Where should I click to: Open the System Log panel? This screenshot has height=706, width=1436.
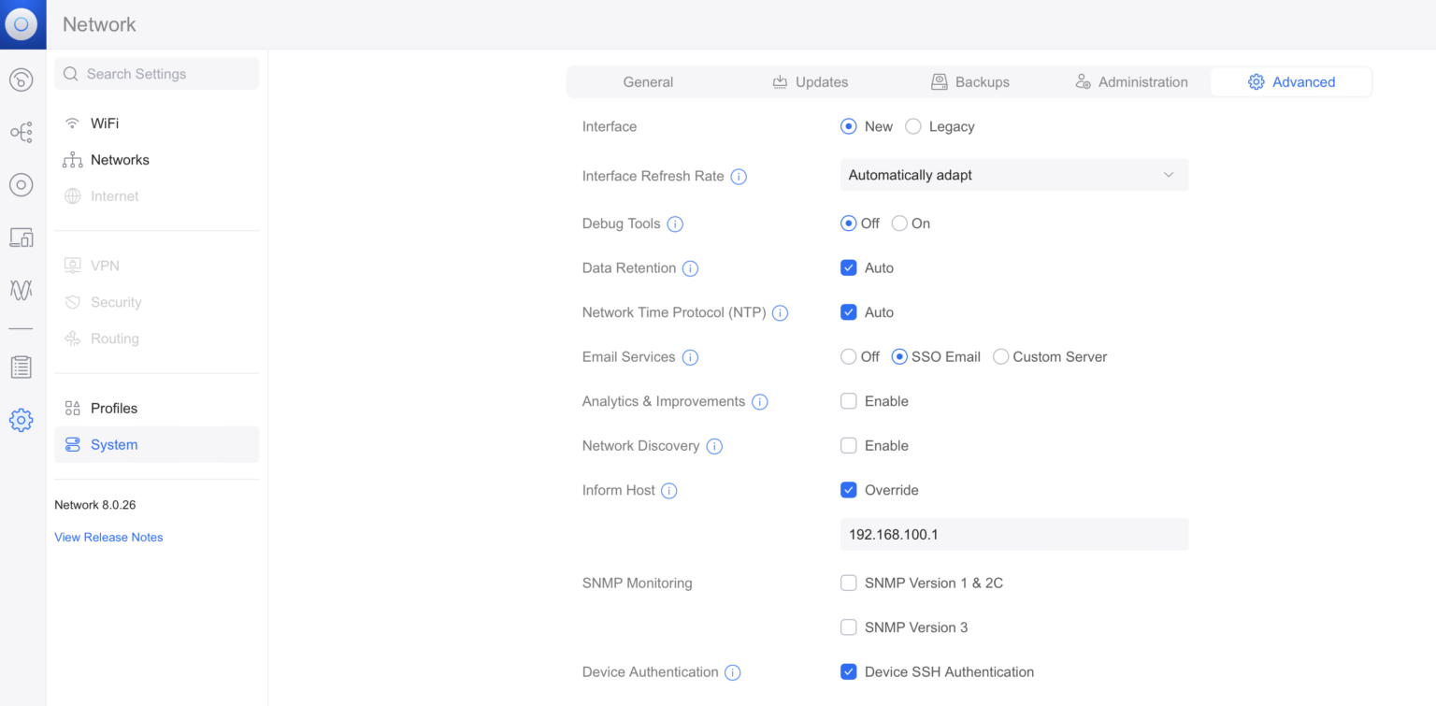21,367
